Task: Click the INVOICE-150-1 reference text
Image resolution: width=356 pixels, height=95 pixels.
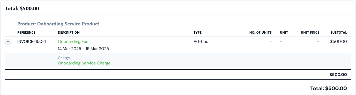Action: tap(32, 42)
